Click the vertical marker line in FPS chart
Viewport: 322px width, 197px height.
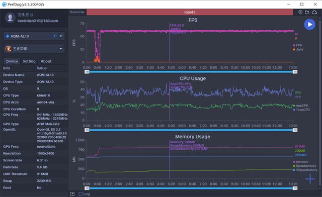[x=170, y=43]
